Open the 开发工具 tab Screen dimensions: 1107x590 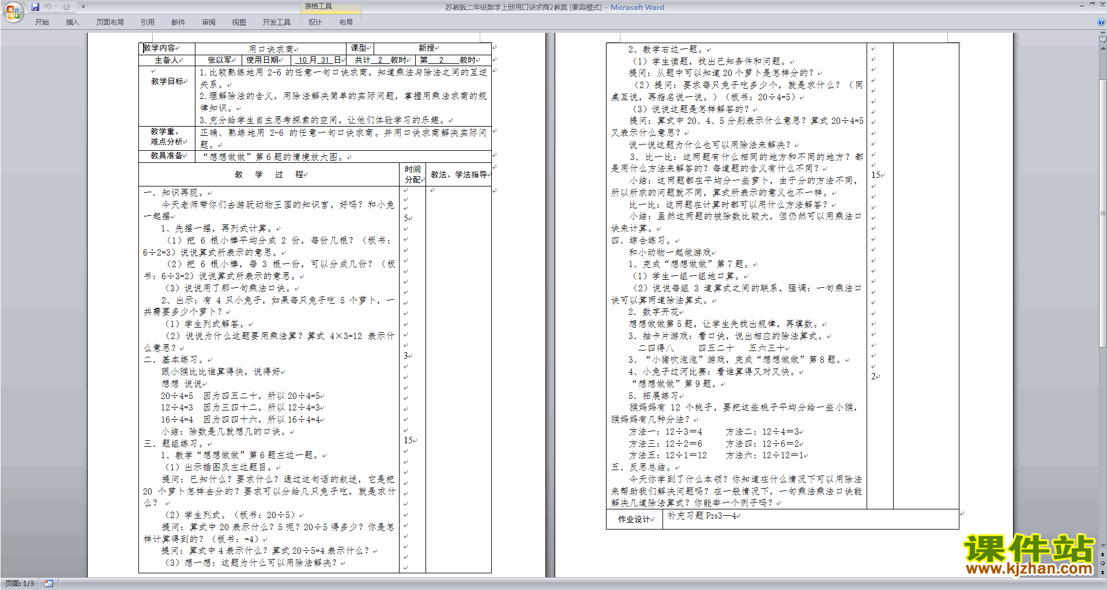[x=277, y=22]
